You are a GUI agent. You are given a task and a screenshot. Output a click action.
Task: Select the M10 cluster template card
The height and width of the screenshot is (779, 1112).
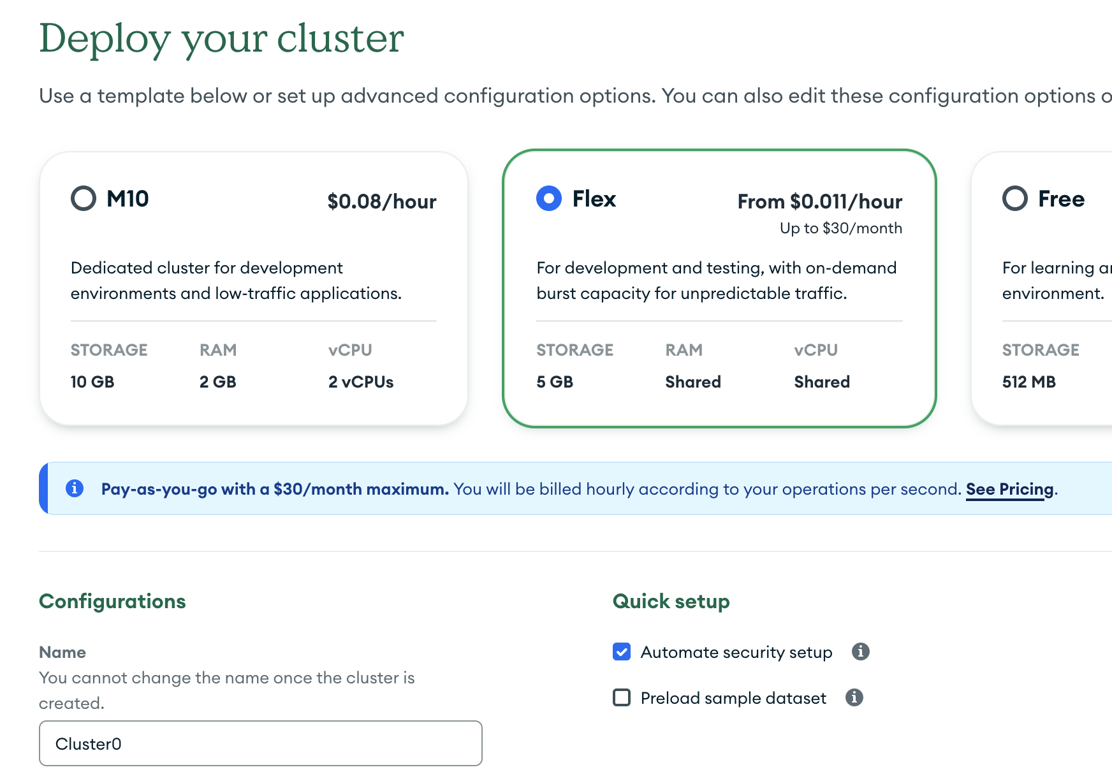point(253,287)
